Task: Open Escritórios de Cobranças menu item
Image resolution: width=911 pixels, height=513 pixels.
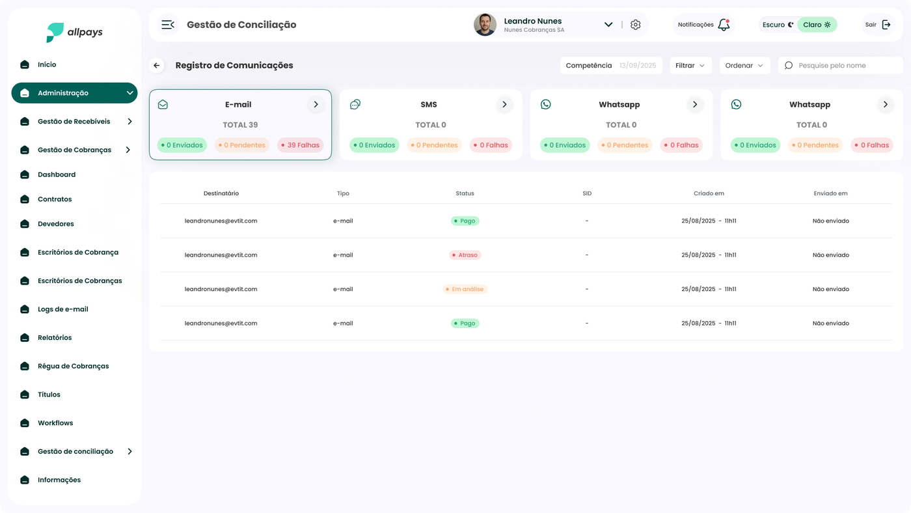Action: 80,281
